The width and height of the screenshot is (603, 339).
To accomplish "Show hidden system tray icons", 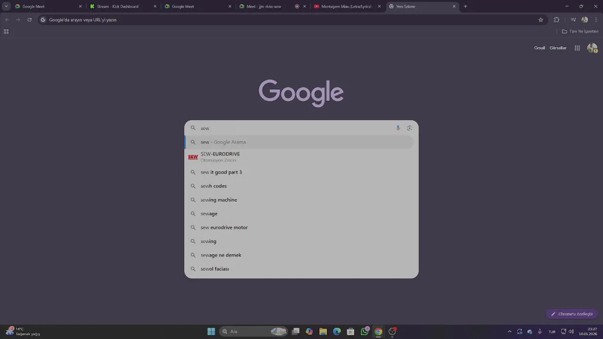I will tap(509, 331).
